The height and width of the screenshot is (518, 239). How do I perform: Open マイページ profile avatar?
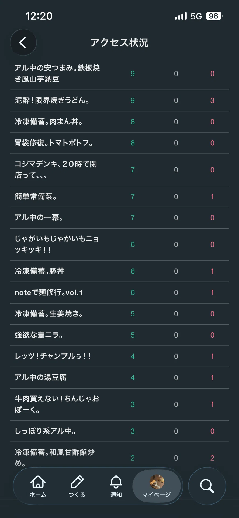pos(157,482)
